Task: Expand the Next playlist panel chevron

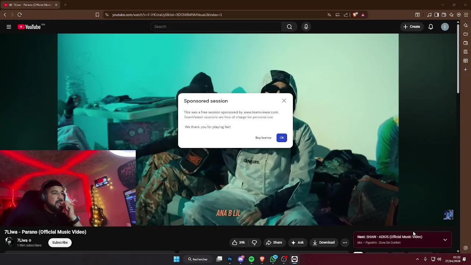Action: 445,240
